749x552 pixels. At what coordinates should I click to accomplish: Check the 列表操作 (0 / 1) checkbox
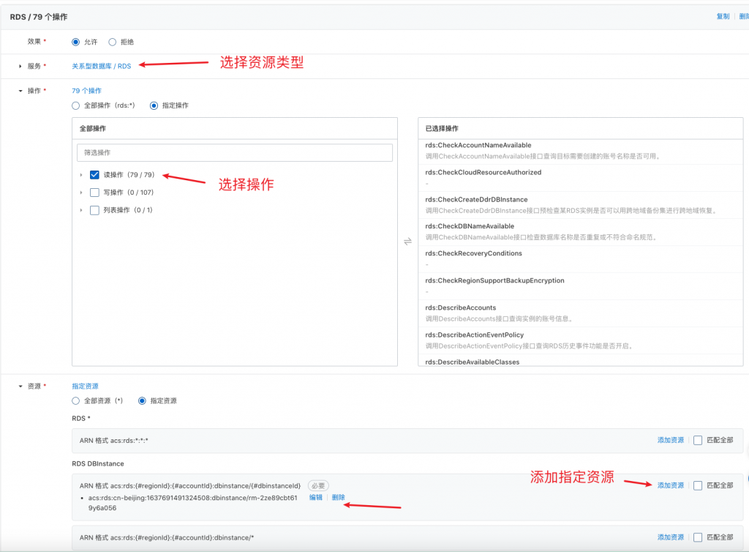[94, 210]
